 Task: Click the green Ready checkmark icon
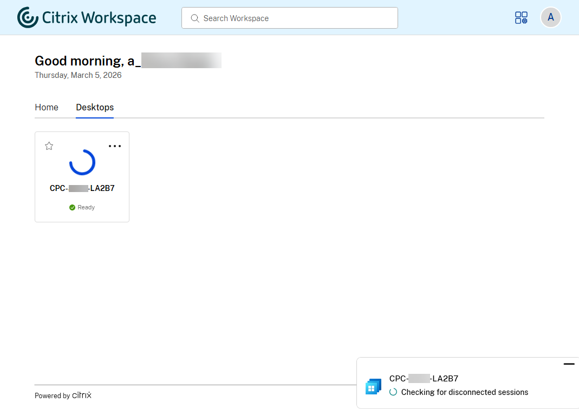click(x=73, y=207)
